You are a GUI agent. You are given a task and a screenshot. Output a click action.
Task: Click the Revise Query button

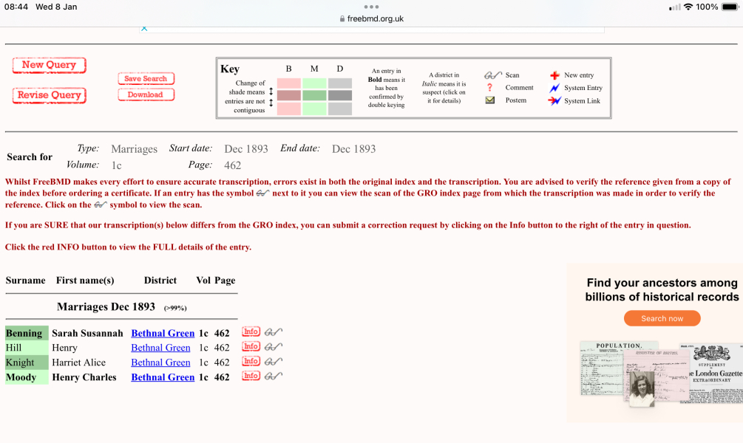pos(49,95)
